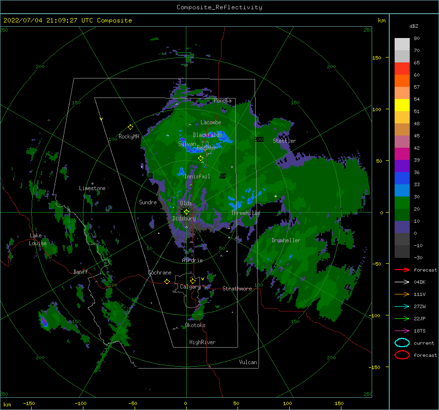Click the Banff label
The image size is (439, 410).
coord(80,272)
